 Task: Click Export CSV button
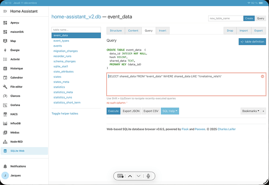click(151, 111)
